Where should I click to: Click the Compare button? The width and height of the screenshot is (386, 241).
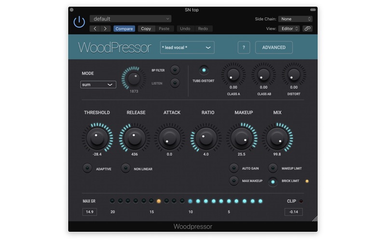pos(124,28)
